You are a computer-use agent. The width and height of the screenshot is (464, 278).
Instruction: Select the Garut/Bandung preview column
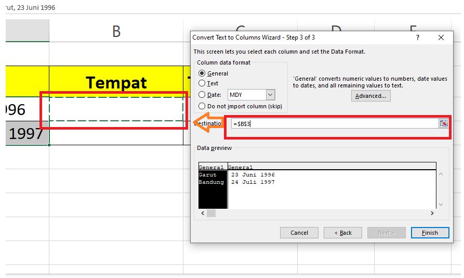pos(213,188)
